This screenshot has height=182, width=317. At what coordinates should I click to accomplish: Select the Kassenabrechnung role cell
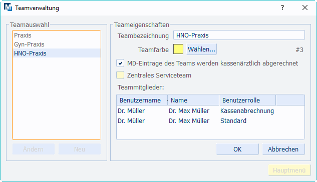247,111
